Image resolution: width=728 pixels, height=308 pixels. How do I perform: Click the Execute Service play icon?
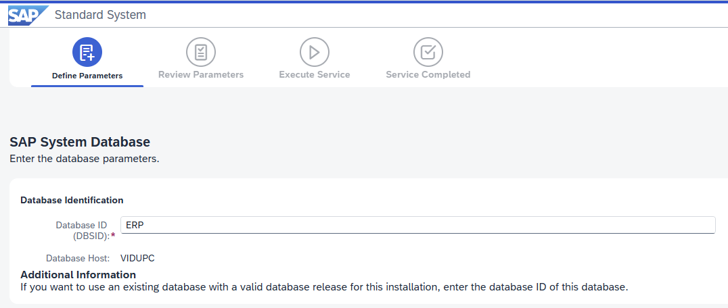315,52
